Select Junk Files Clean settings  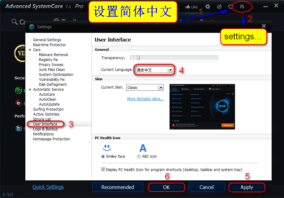[x=52, y=69]
